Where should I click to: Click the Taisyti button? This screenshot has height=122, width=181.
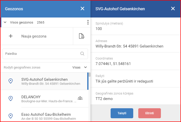tap(122, 113)
